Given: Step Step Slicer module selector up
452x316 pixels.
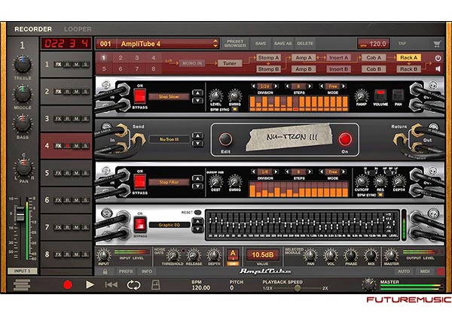Looking at the screenshot, I should tap(197, 93).
